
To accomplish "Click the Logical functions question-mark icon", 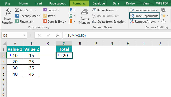I will click(45, 10).
